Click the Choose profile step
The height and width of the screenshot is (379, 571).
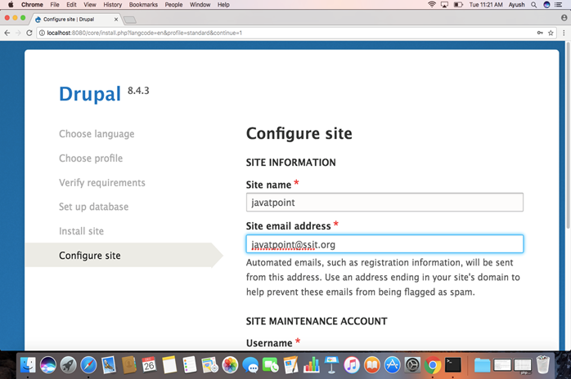(91, 158)
